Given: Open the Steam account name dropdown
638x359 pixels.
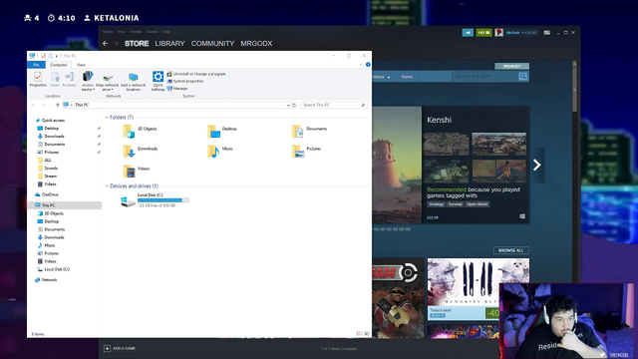Looking at the screenshot, I should [520, 33].
